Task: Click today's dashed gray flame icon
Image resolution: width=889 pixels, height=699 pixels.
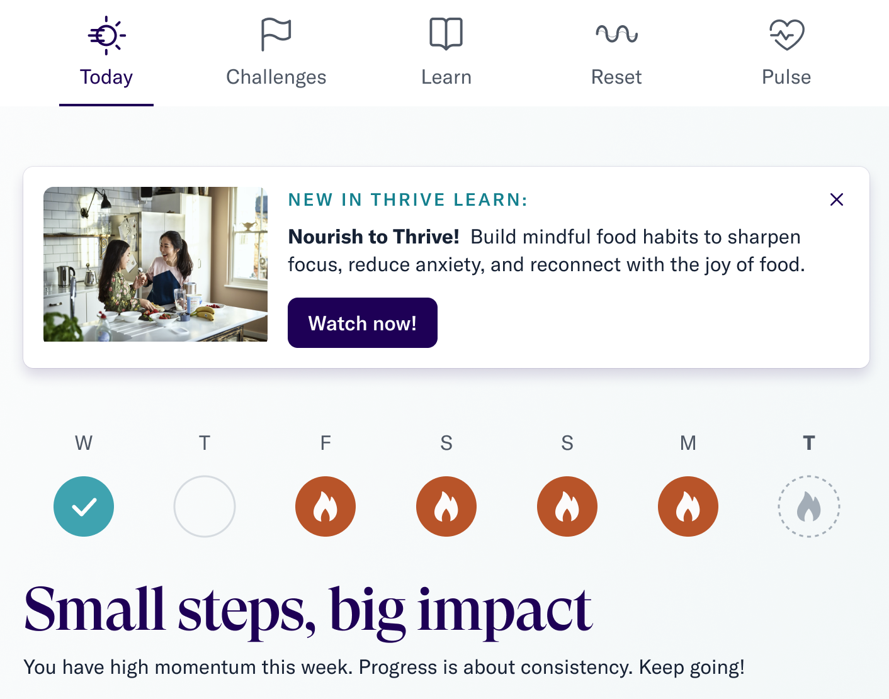Action: 809,506
